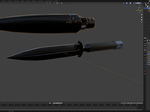Open the Render properties tab
This screenshot has height=112, width=150.
point(145,44)
